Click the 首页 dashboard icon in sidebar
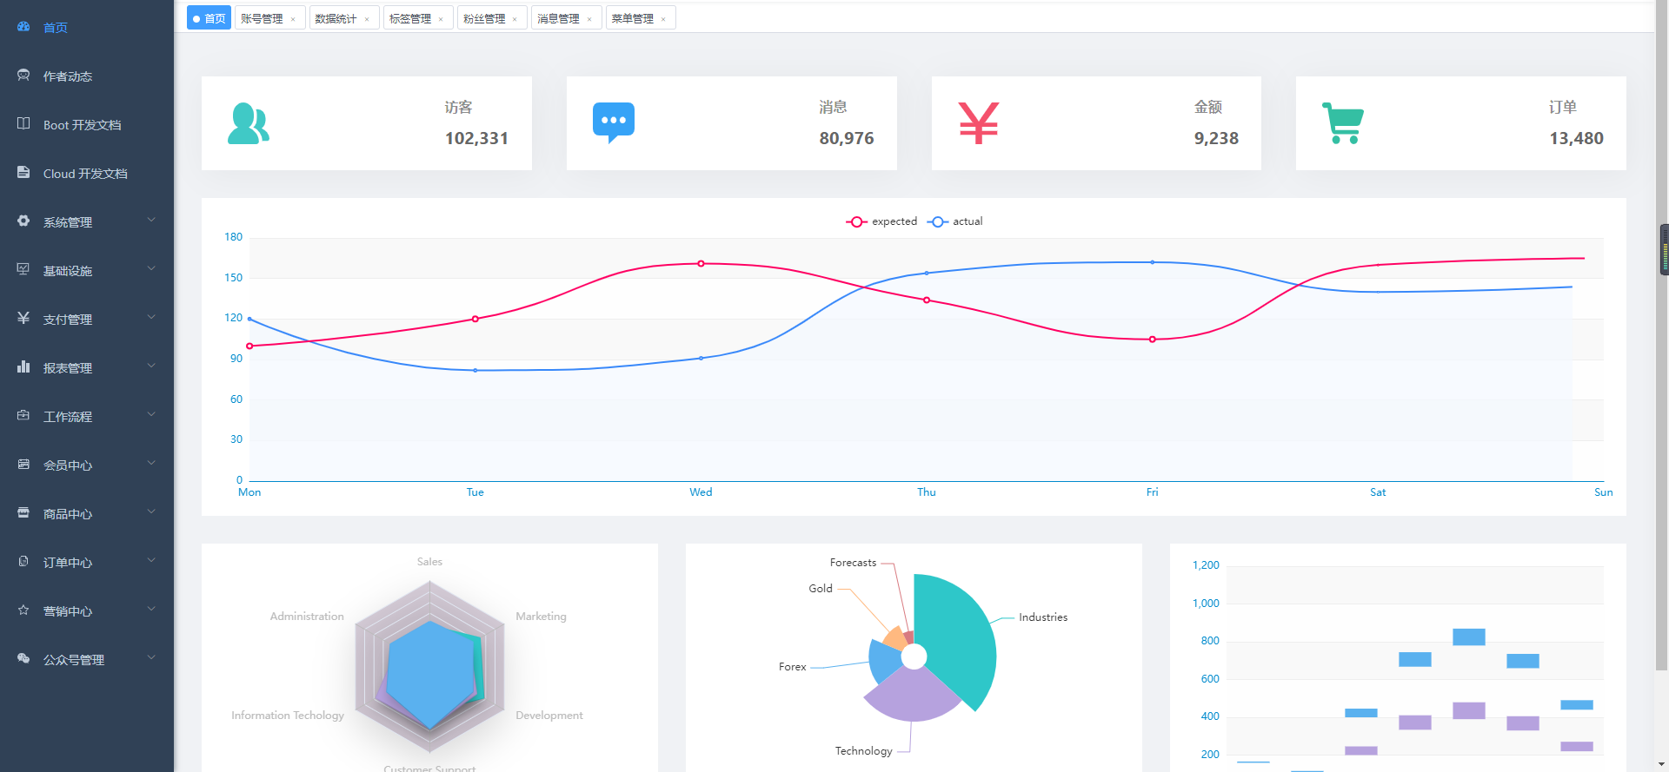Viewport: 1669px width, 772px height. click(x=23, y=27)
